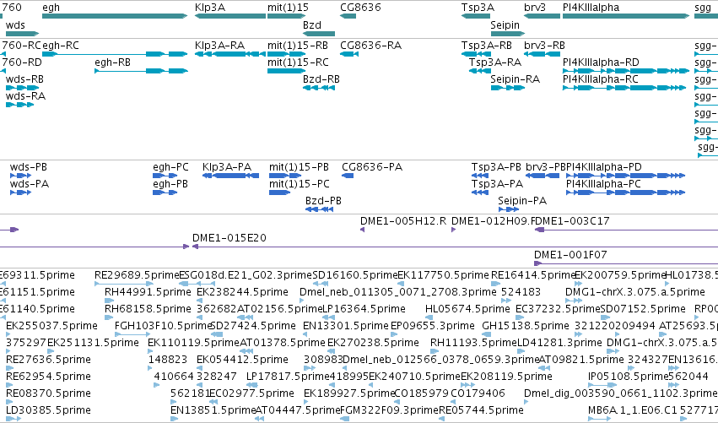The width and height of the screenshot is (718, 423).
Task: Select the egh-RB transcript label
Action: (113, 62)
